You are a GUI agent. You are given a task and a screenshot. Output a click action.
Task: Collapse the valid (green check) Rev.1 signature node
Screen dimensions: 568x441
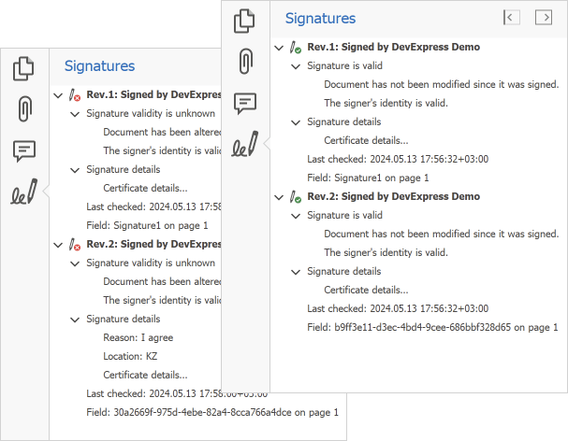(280, 48)
